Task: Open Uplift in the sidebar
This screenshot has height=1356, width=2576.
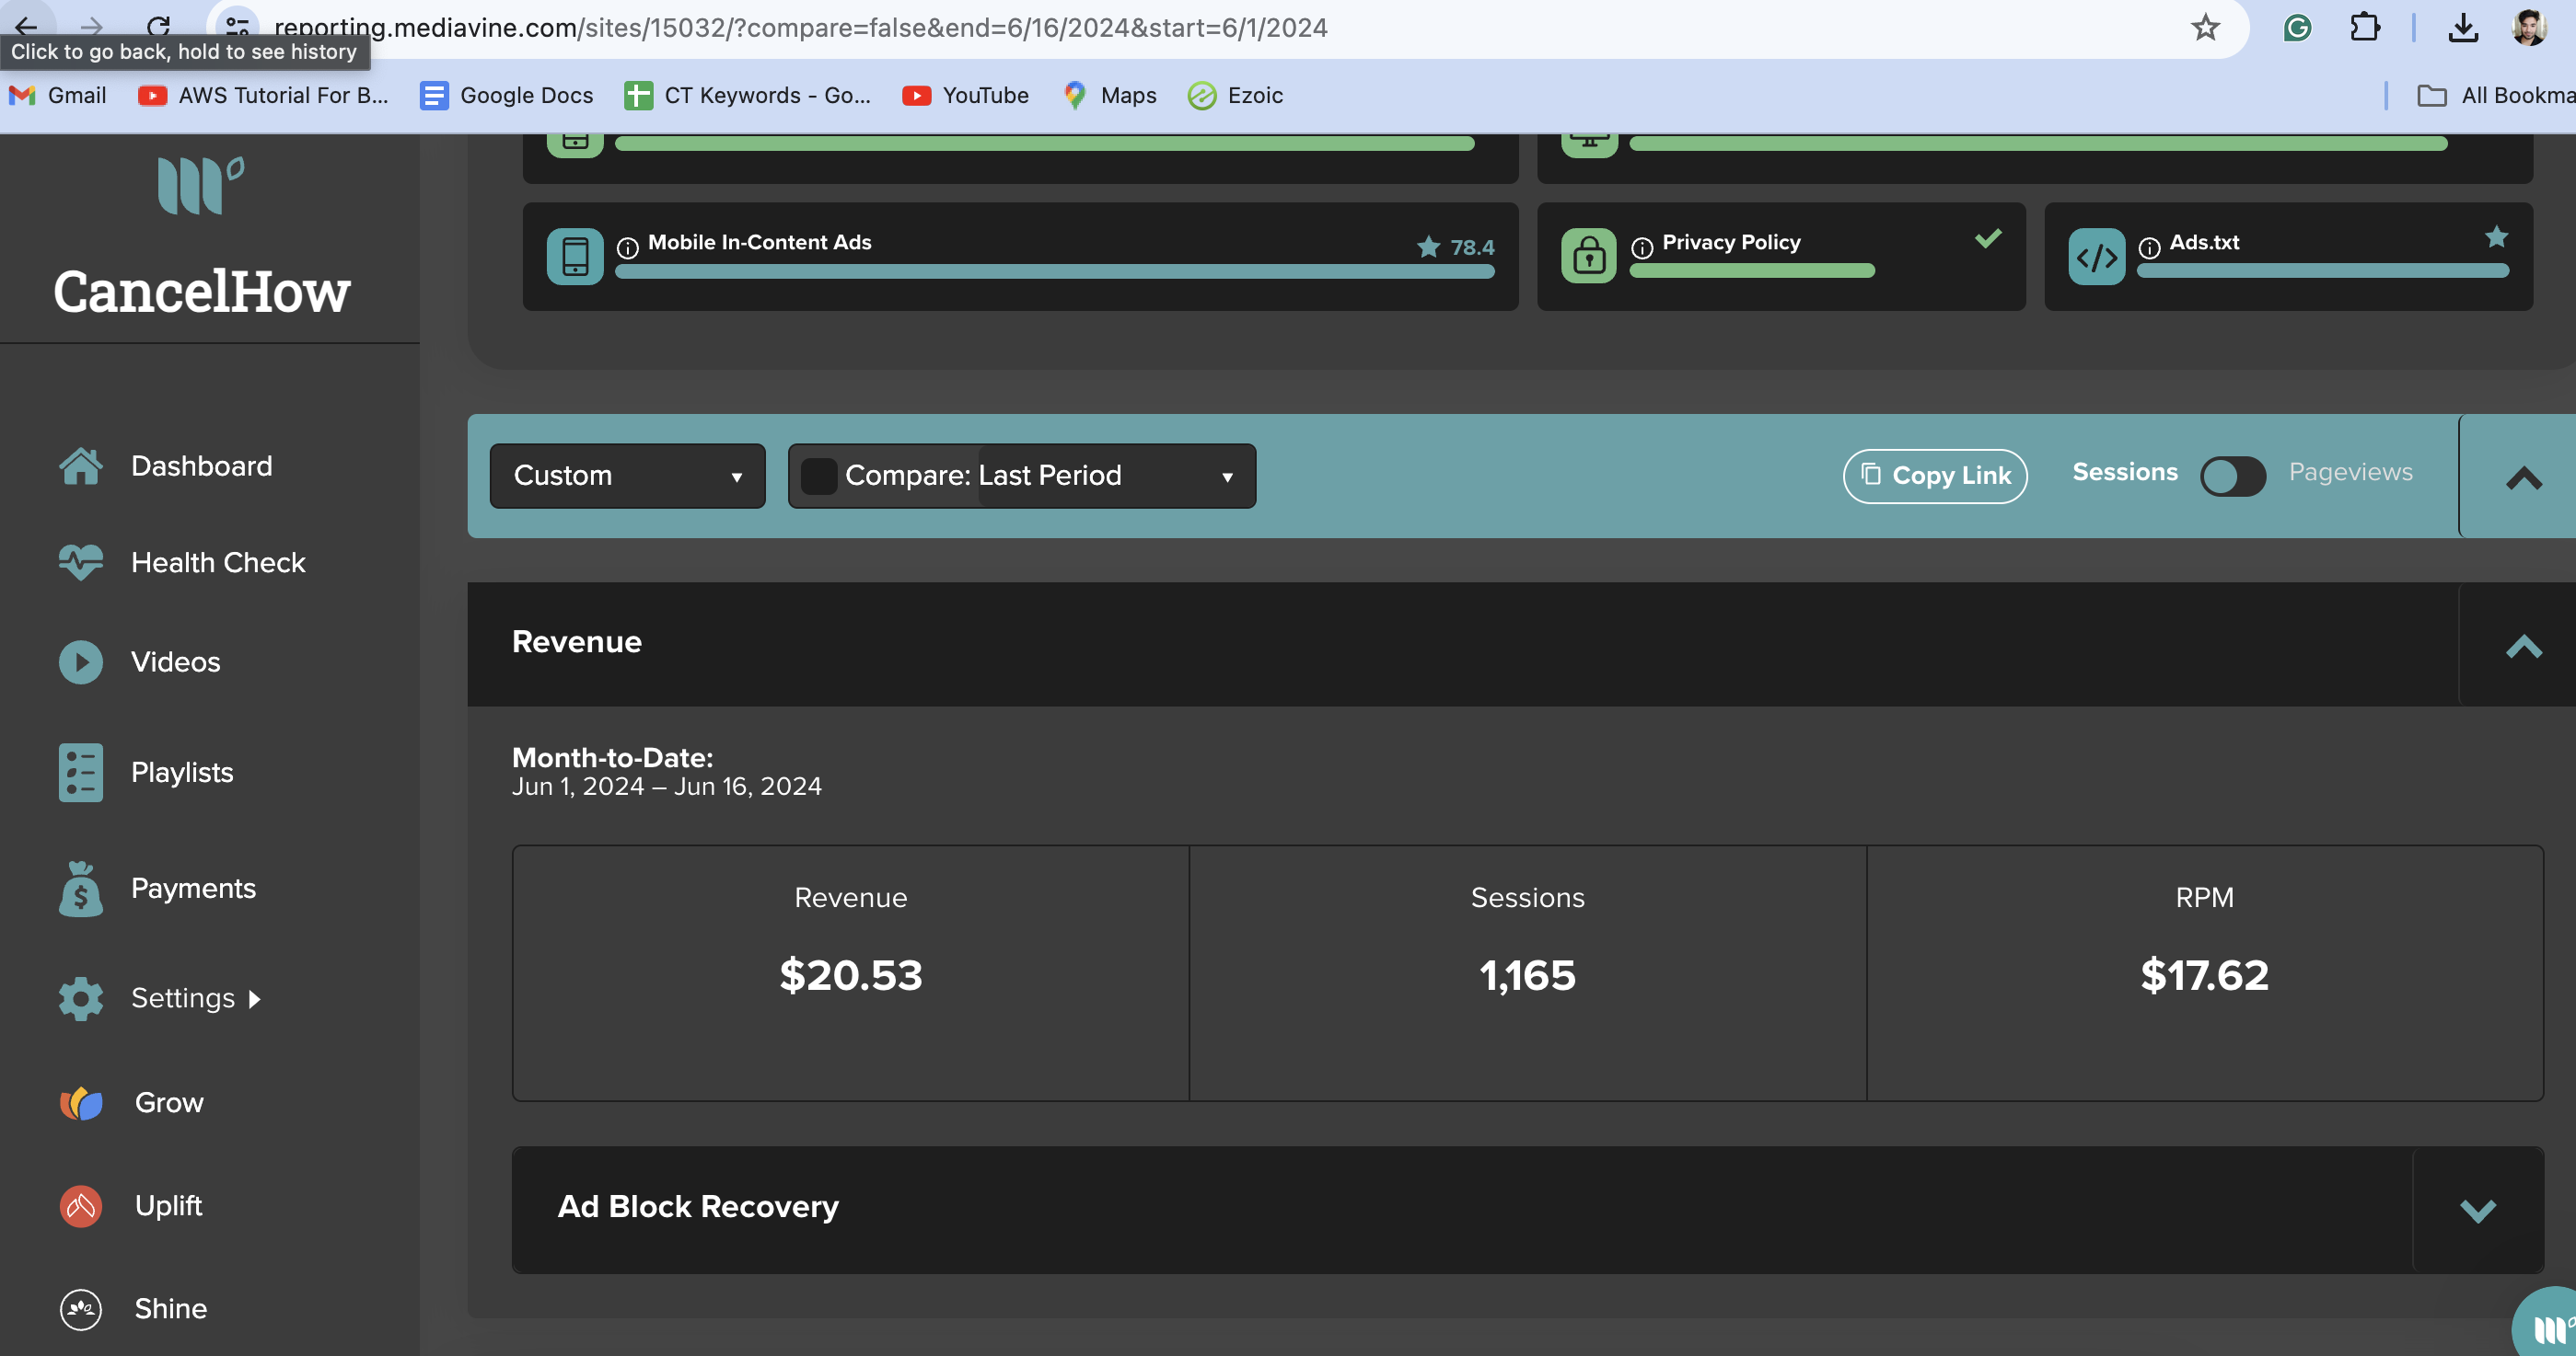Action: pyautogui.click(x=168, y=1205)
